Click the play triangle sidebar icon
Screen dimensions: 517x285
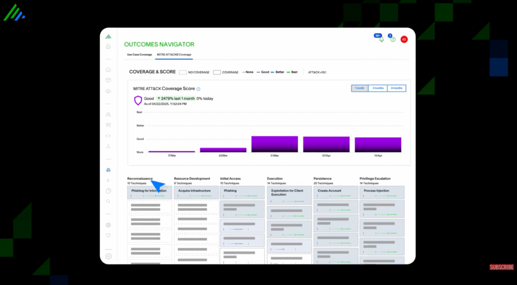click(x=108, y=180)
